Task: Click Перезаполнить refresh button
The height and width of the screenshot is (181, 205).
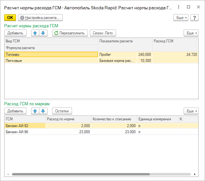Action: (x=70, y=33)
